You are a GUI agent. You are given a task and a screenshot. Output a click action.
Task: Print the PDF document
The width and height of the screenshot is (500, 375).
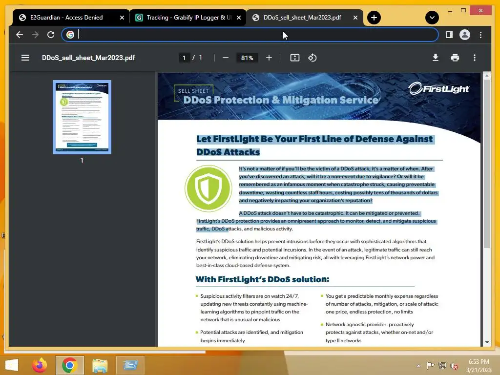(455, 58)
